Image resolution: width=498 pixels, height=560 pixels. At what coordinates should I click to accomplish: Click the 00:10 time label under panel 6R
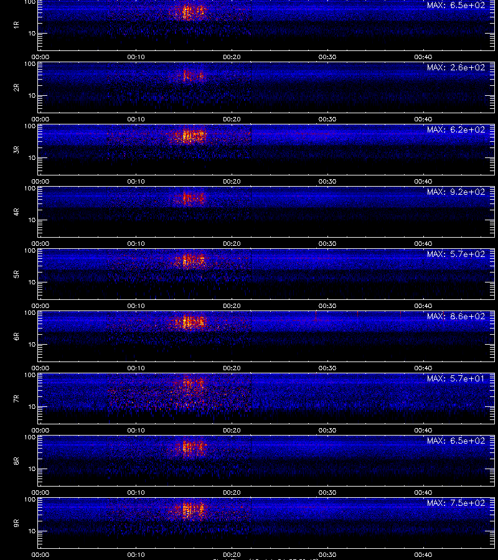(x=136, y=368)
